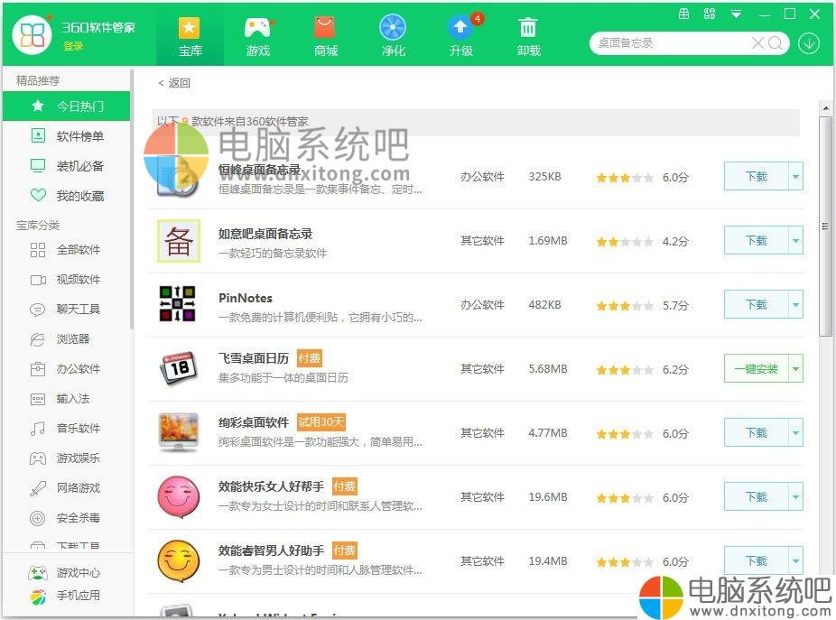Screen dimensions: 836x620
Task: Expand download options for 效能快乐女人好帮手
Action: click(x=795, y=496)
